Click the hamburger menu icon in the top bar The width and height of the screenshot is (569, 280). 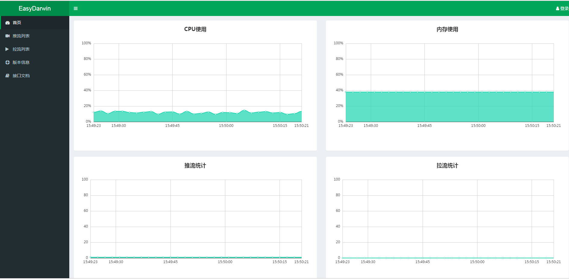(75, 8)
